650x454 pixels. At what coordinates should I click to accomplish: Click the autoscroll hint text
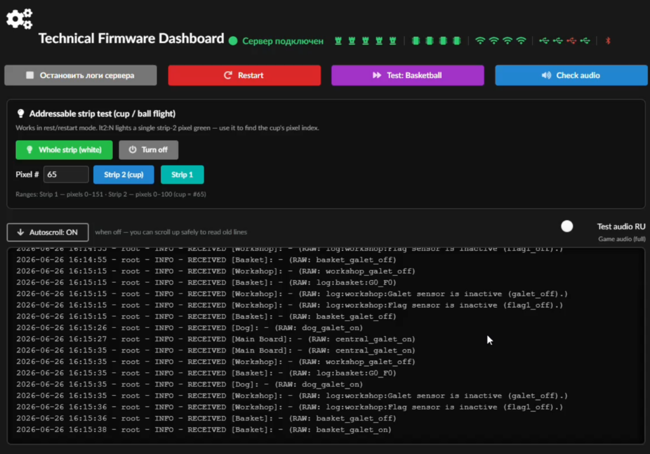171,232
